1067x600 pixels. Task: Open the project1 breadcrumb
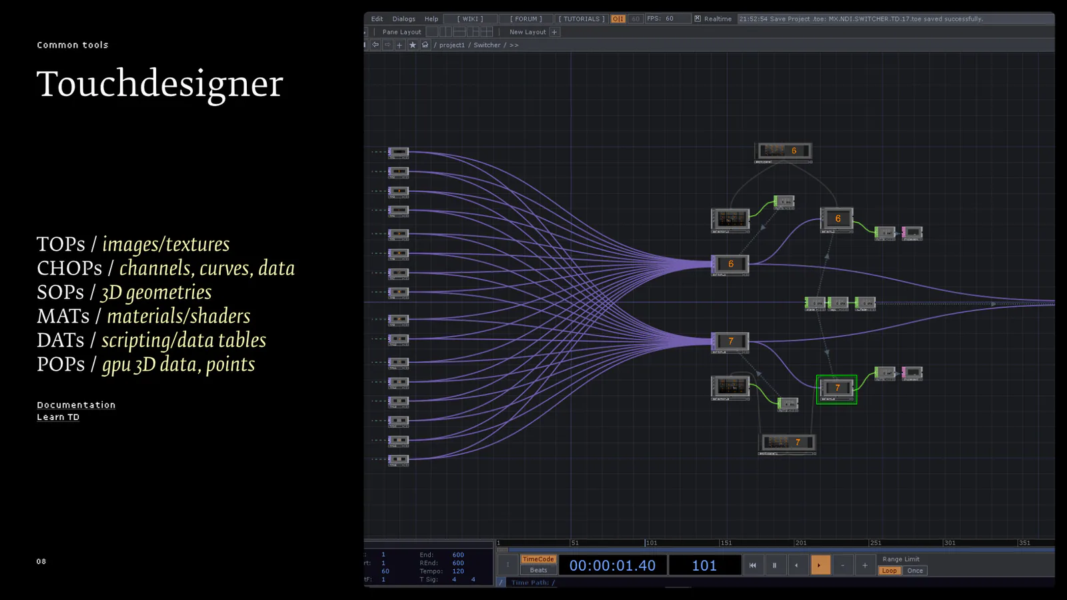451,45
